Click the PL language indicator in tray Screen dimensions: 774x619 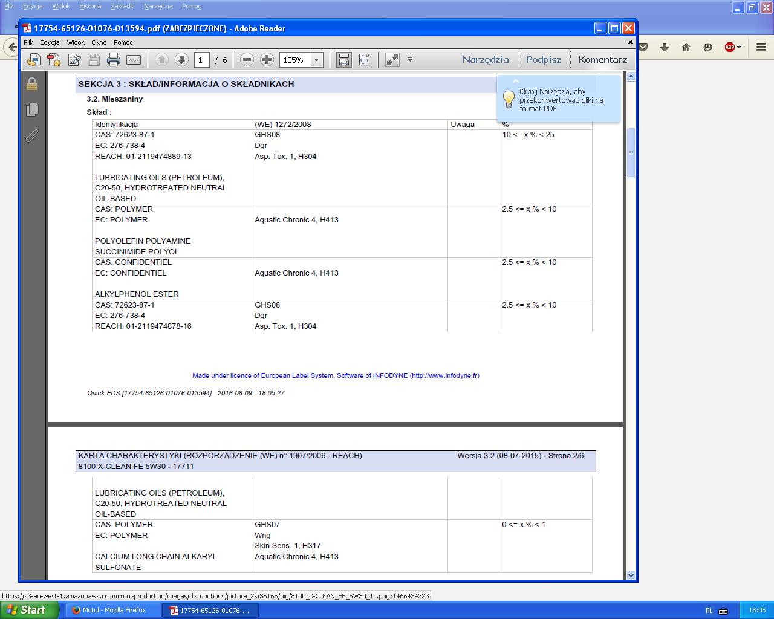709,611
